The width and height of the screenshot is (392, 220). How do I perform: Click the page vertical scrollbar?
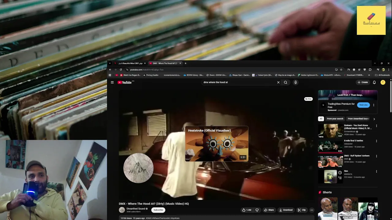(391, 96)
